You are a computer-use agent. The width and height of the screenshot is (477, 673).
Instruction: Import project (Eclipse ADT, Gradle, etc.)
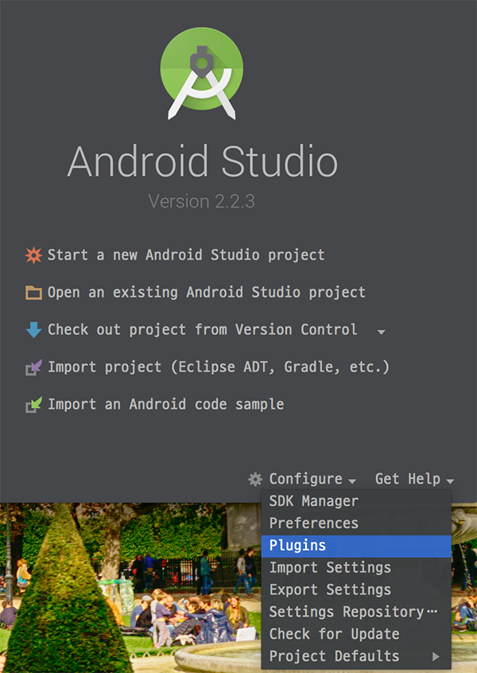click(x=219, y=367)
